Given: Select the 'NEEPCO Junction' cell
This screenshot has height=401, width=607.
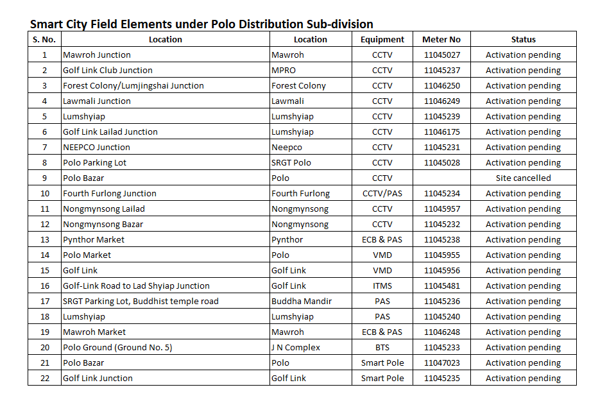Looking at the screenshot, I should 96,147.
